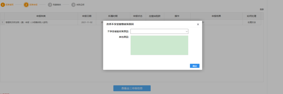Click the 查看金三申报信息 button
The image size is (283, 94).
(x=132, y=88)
